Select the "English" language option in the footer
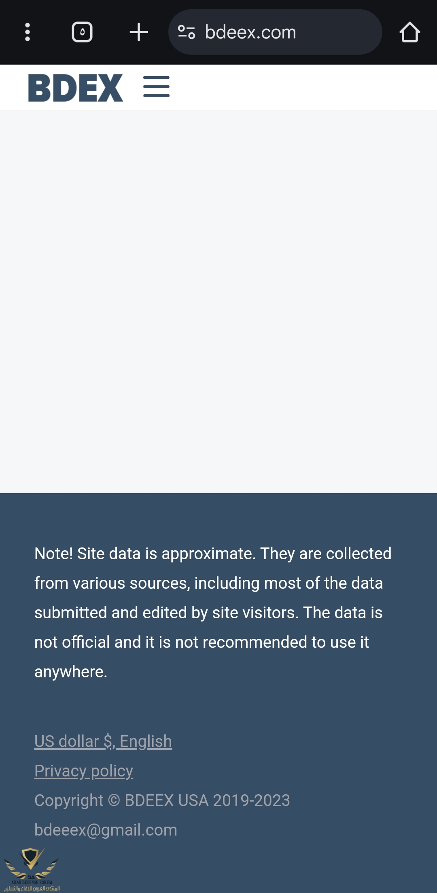 [146, 741]
